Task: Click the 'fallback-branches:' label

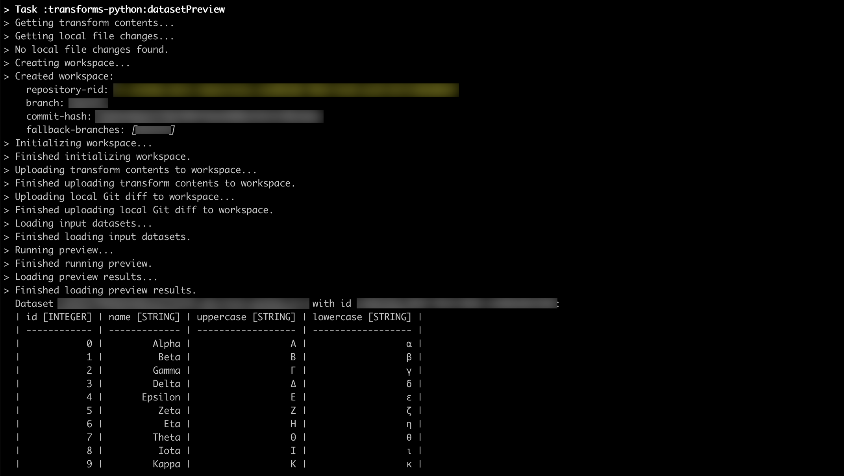Action: [75, 130]
